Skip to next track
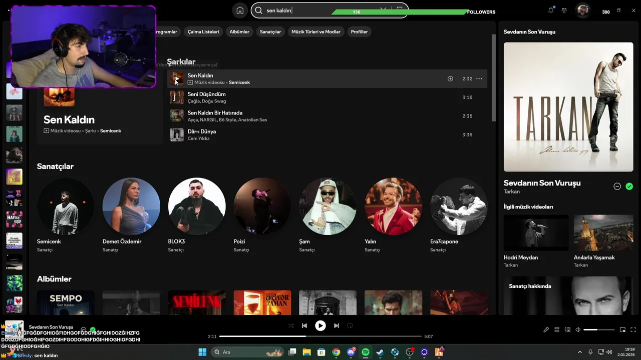Viewport: 641px width, 360px height. (x=337, y=325)
